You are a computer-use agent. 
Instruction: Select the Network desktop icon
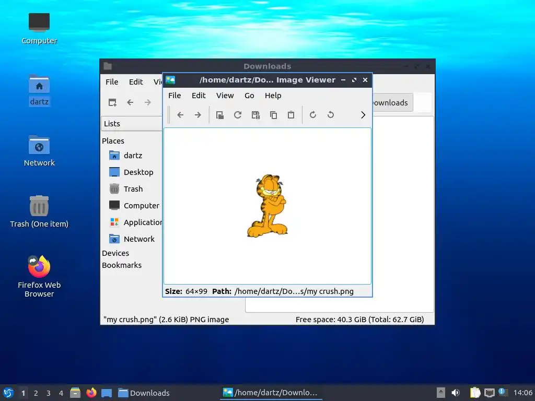[x=39, y=151]
